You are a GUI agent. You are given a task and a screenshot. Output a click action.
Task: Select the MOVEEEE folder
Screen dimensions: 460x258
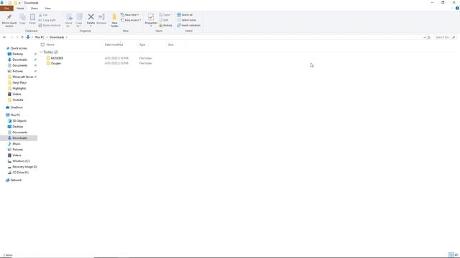[x=57, y=58]
